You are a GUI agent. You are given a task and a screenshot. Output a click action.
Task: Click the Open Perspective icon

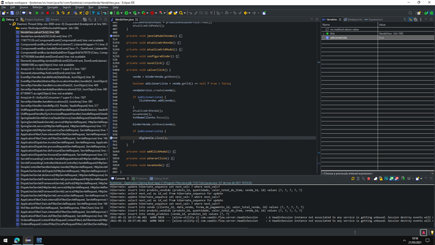click(x=419, y=13)
